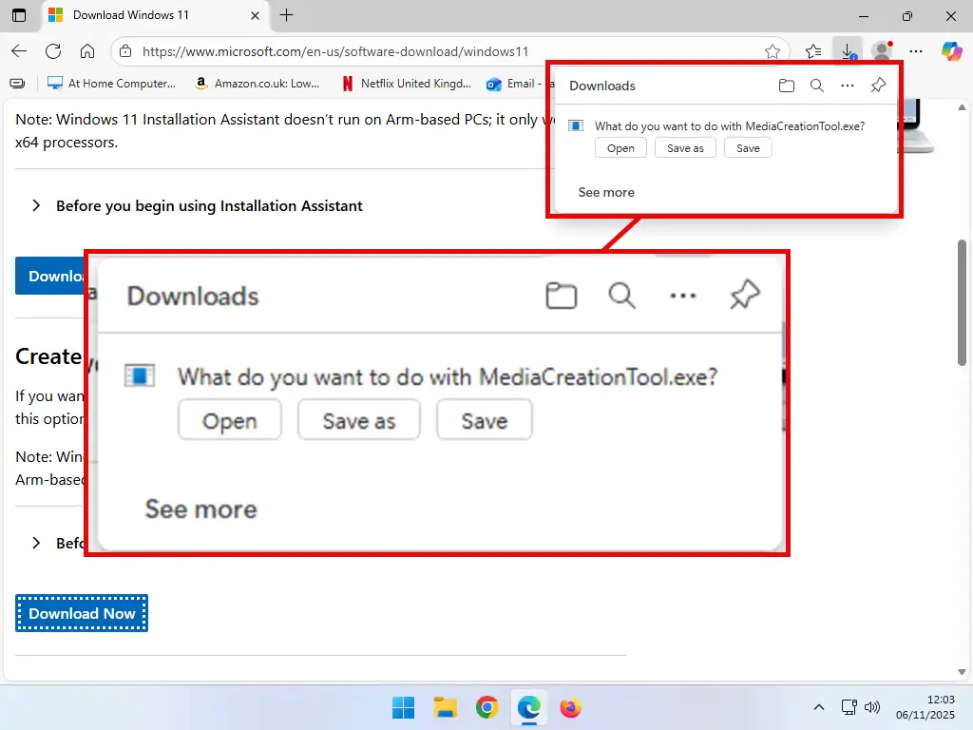Click the browser profile avatar
This screenshot has width=973, height=730.
click(881, 51)
